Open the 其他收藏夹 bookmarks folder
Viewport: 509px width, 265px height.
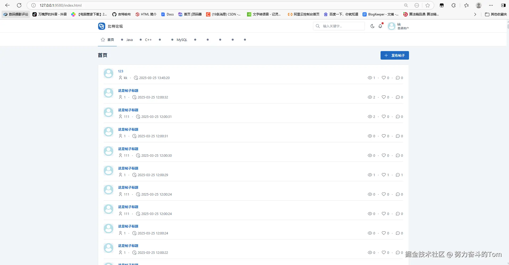click(x=496, y=14)
